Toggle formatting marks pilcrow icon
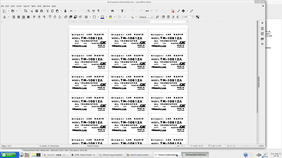This screenshot has width=282, height=158. click(x=98, y=11)
